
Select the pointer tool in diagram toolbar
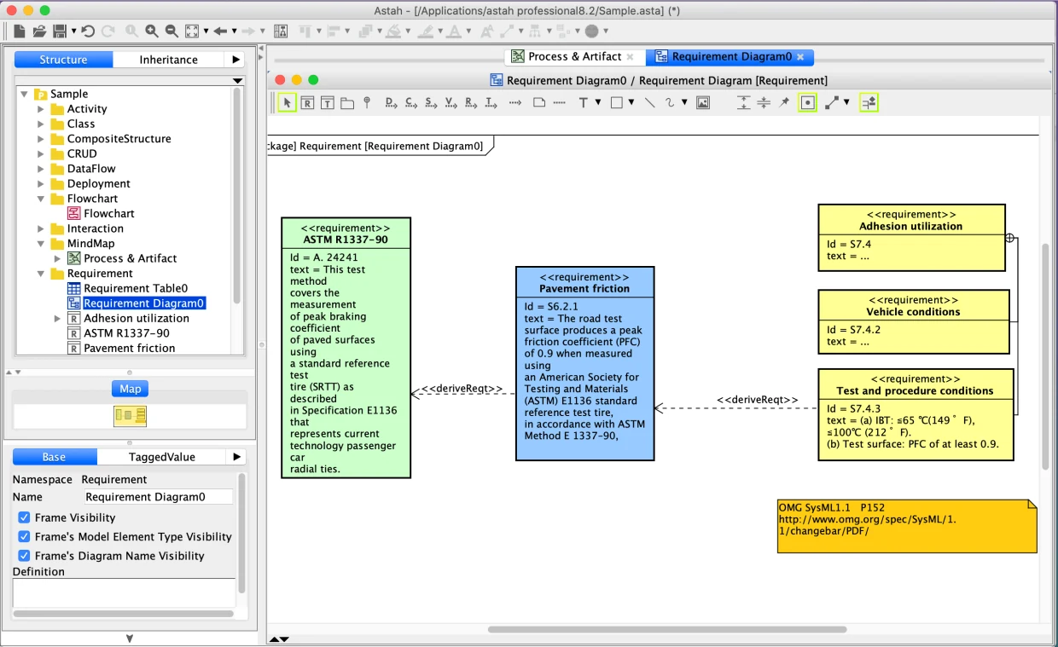[x=287, y=103]
